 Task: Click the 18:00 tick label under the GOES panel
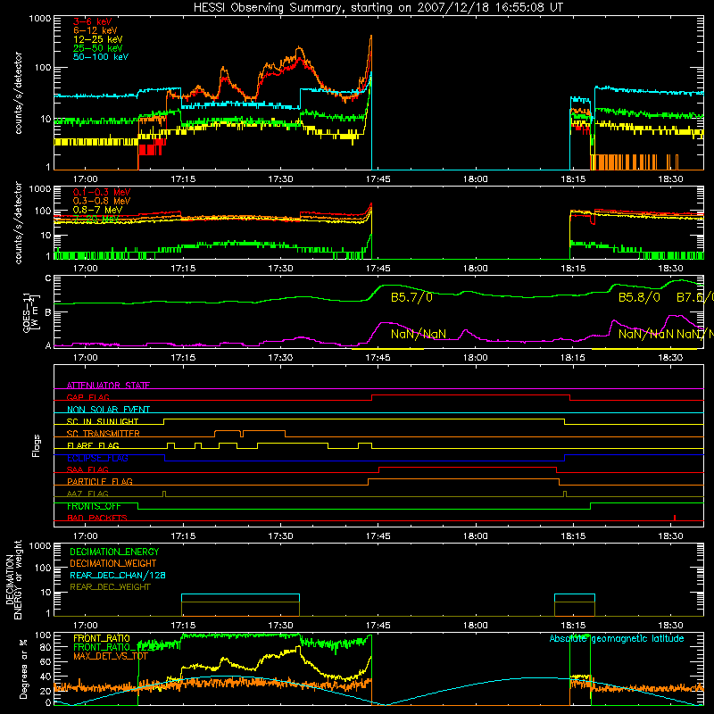pyautogui.click(x=475, y=358)
